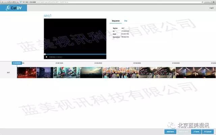The height and width of the screenshot is (135, 216).
Task: Click the video player progress bar
Action: [x=75, y=54]
